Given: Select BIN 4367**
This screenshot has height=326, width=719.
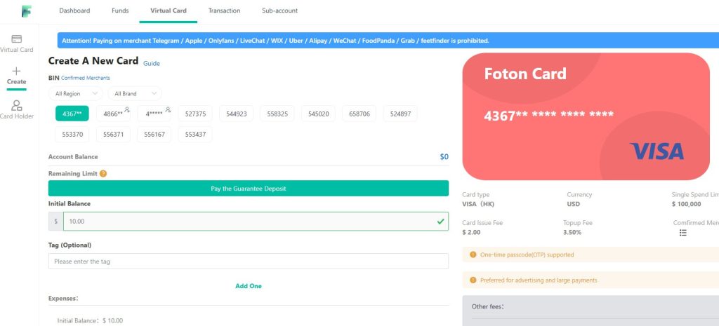Looking at the screenshot, I should (x=72, y=114).
